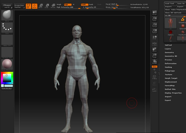
Task: Toggle the Rgb paint mode
Action: coord(68,4)
